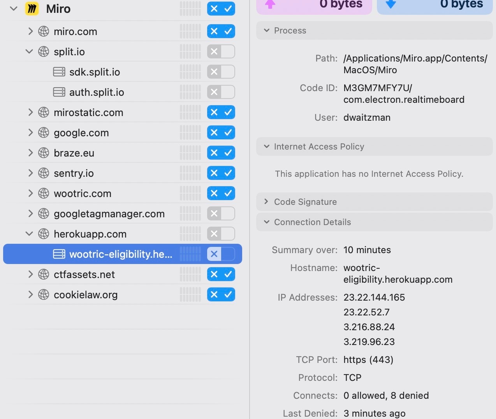This screenshot has height=419, width=496.
Task: Click the globe icon beside split.io
Action: point(44,51)
